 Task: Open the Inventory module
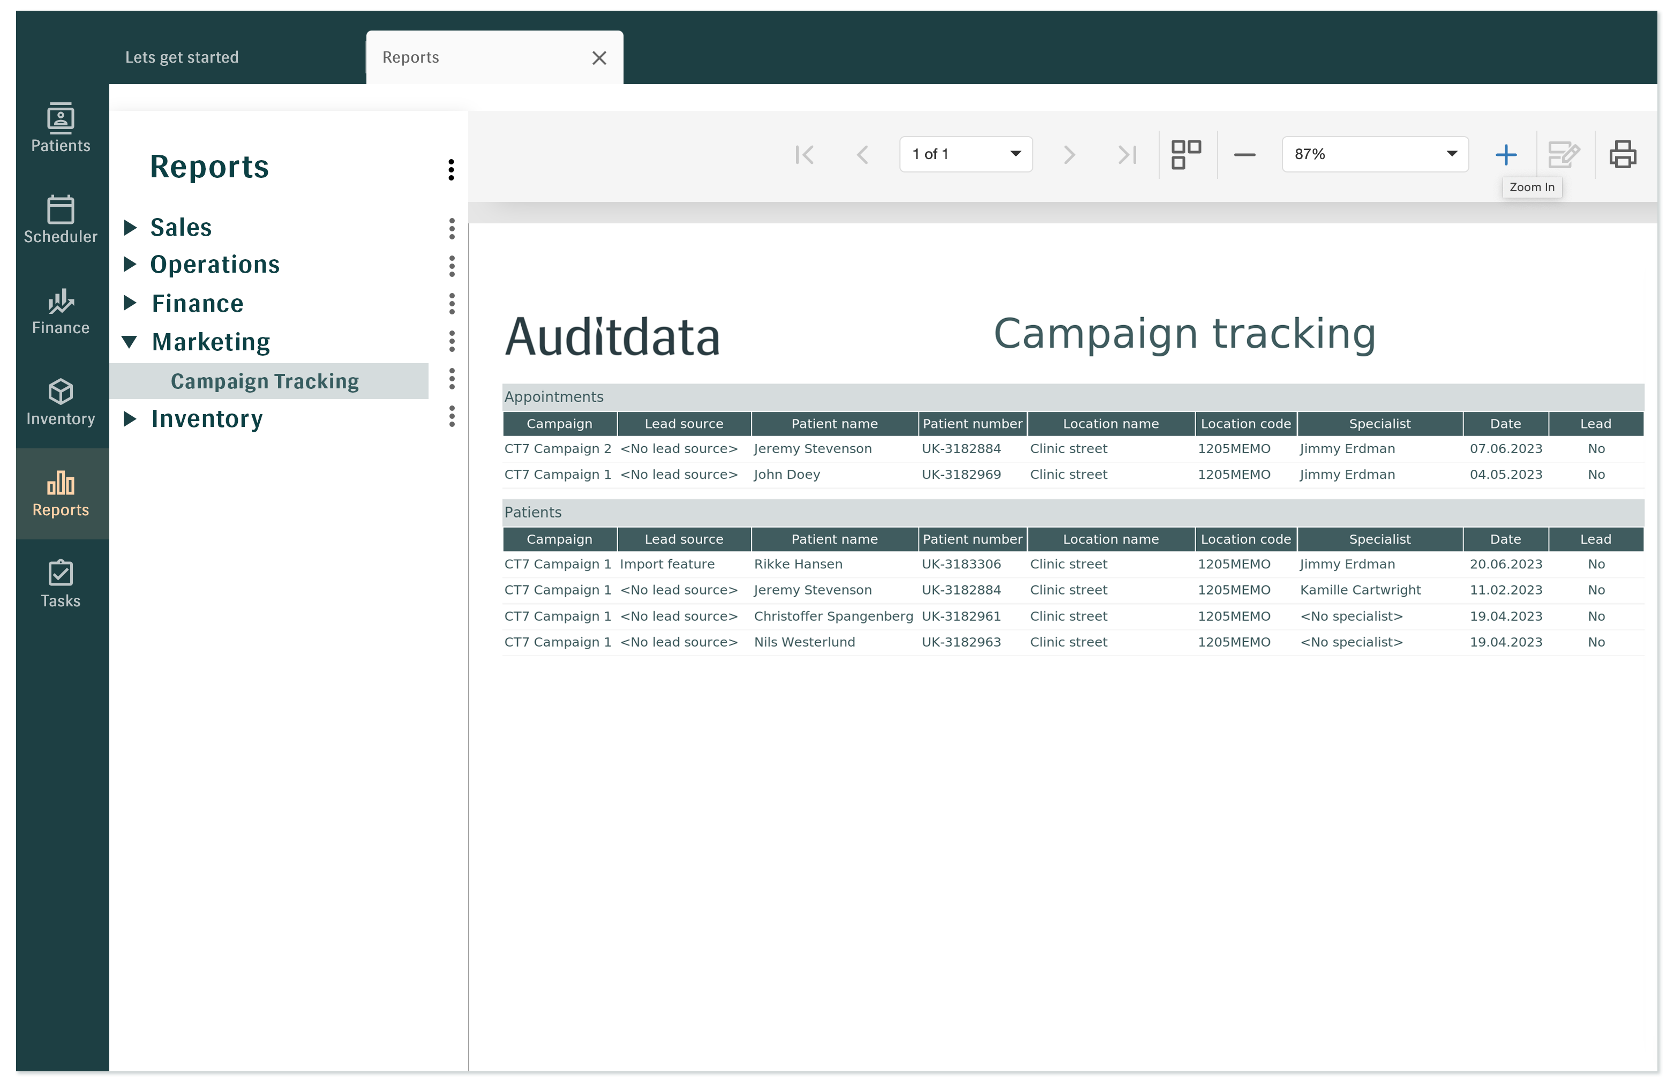pyautogui.click(x=59, y=402)
